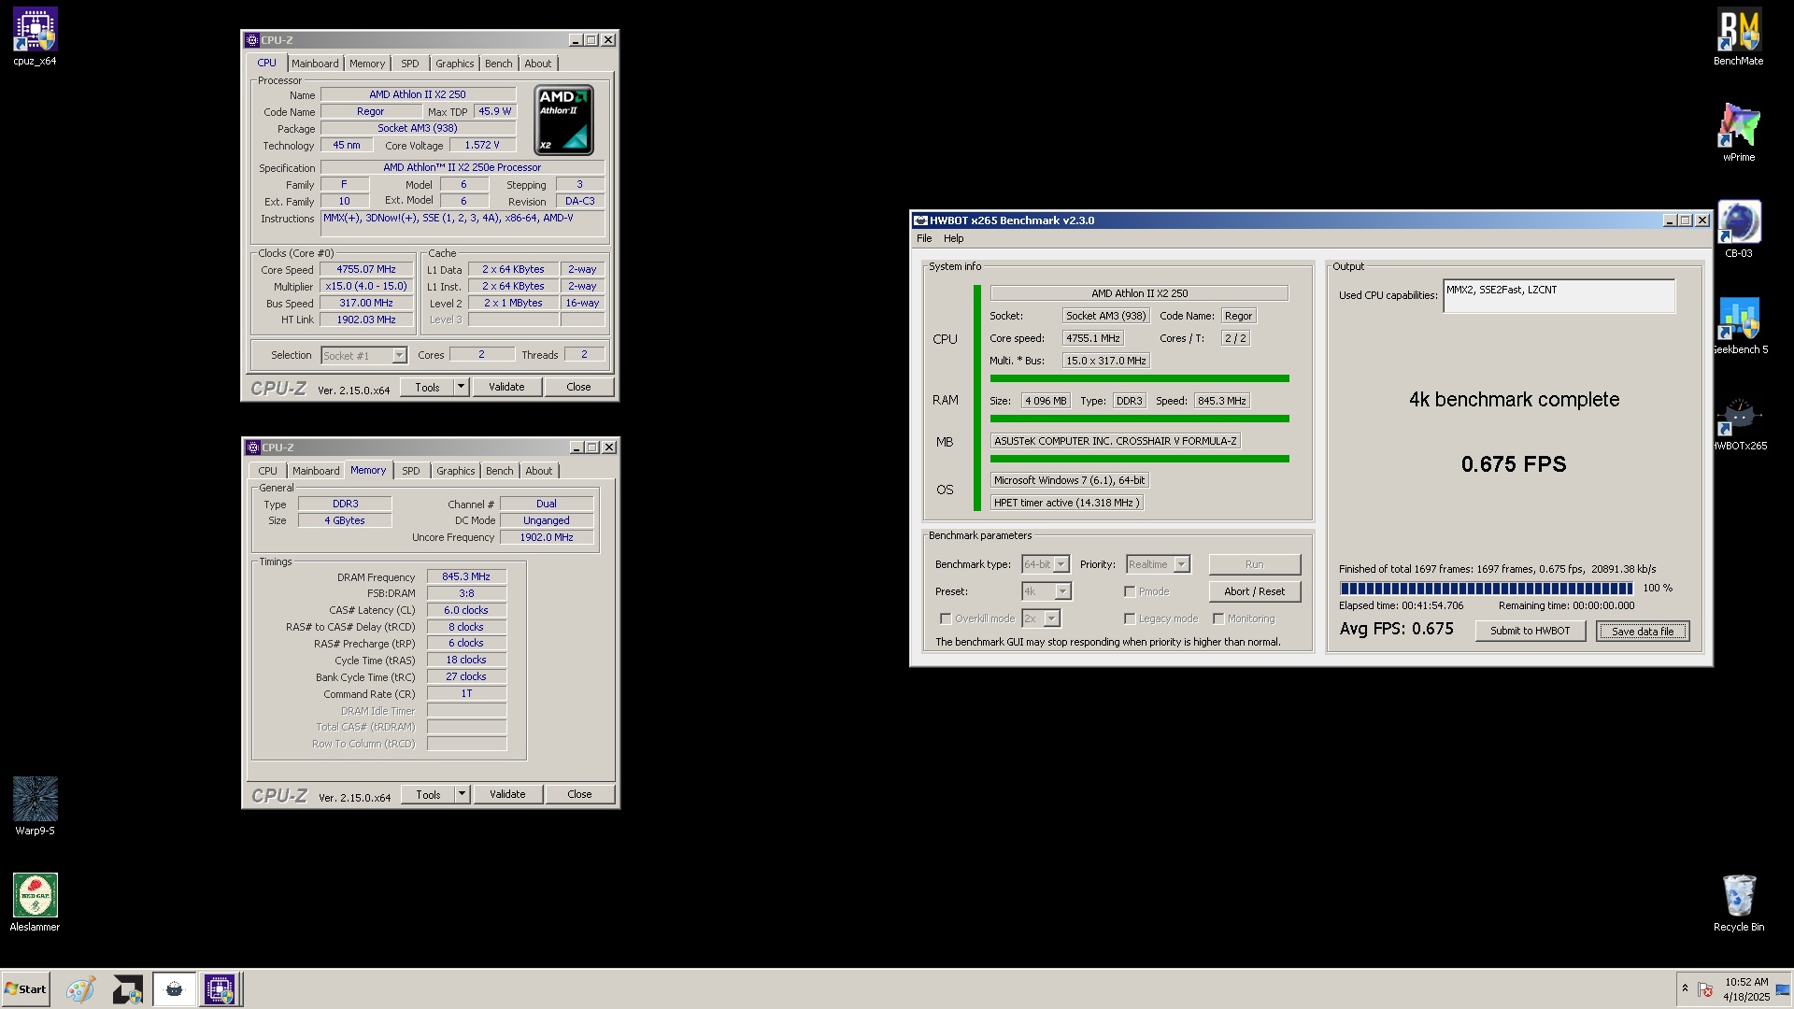Click the CROSSHAIR V FORMULA-Z motherboard field
Screen dimensions: 1794x1009
coord(1115,441)
